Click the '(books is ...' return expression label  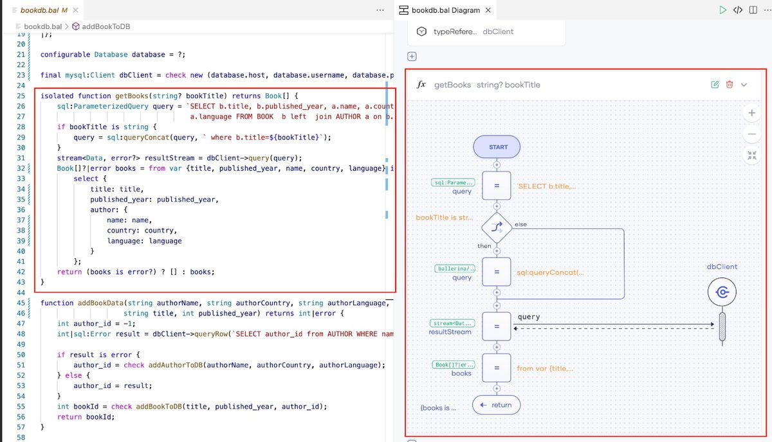[438, 407]
